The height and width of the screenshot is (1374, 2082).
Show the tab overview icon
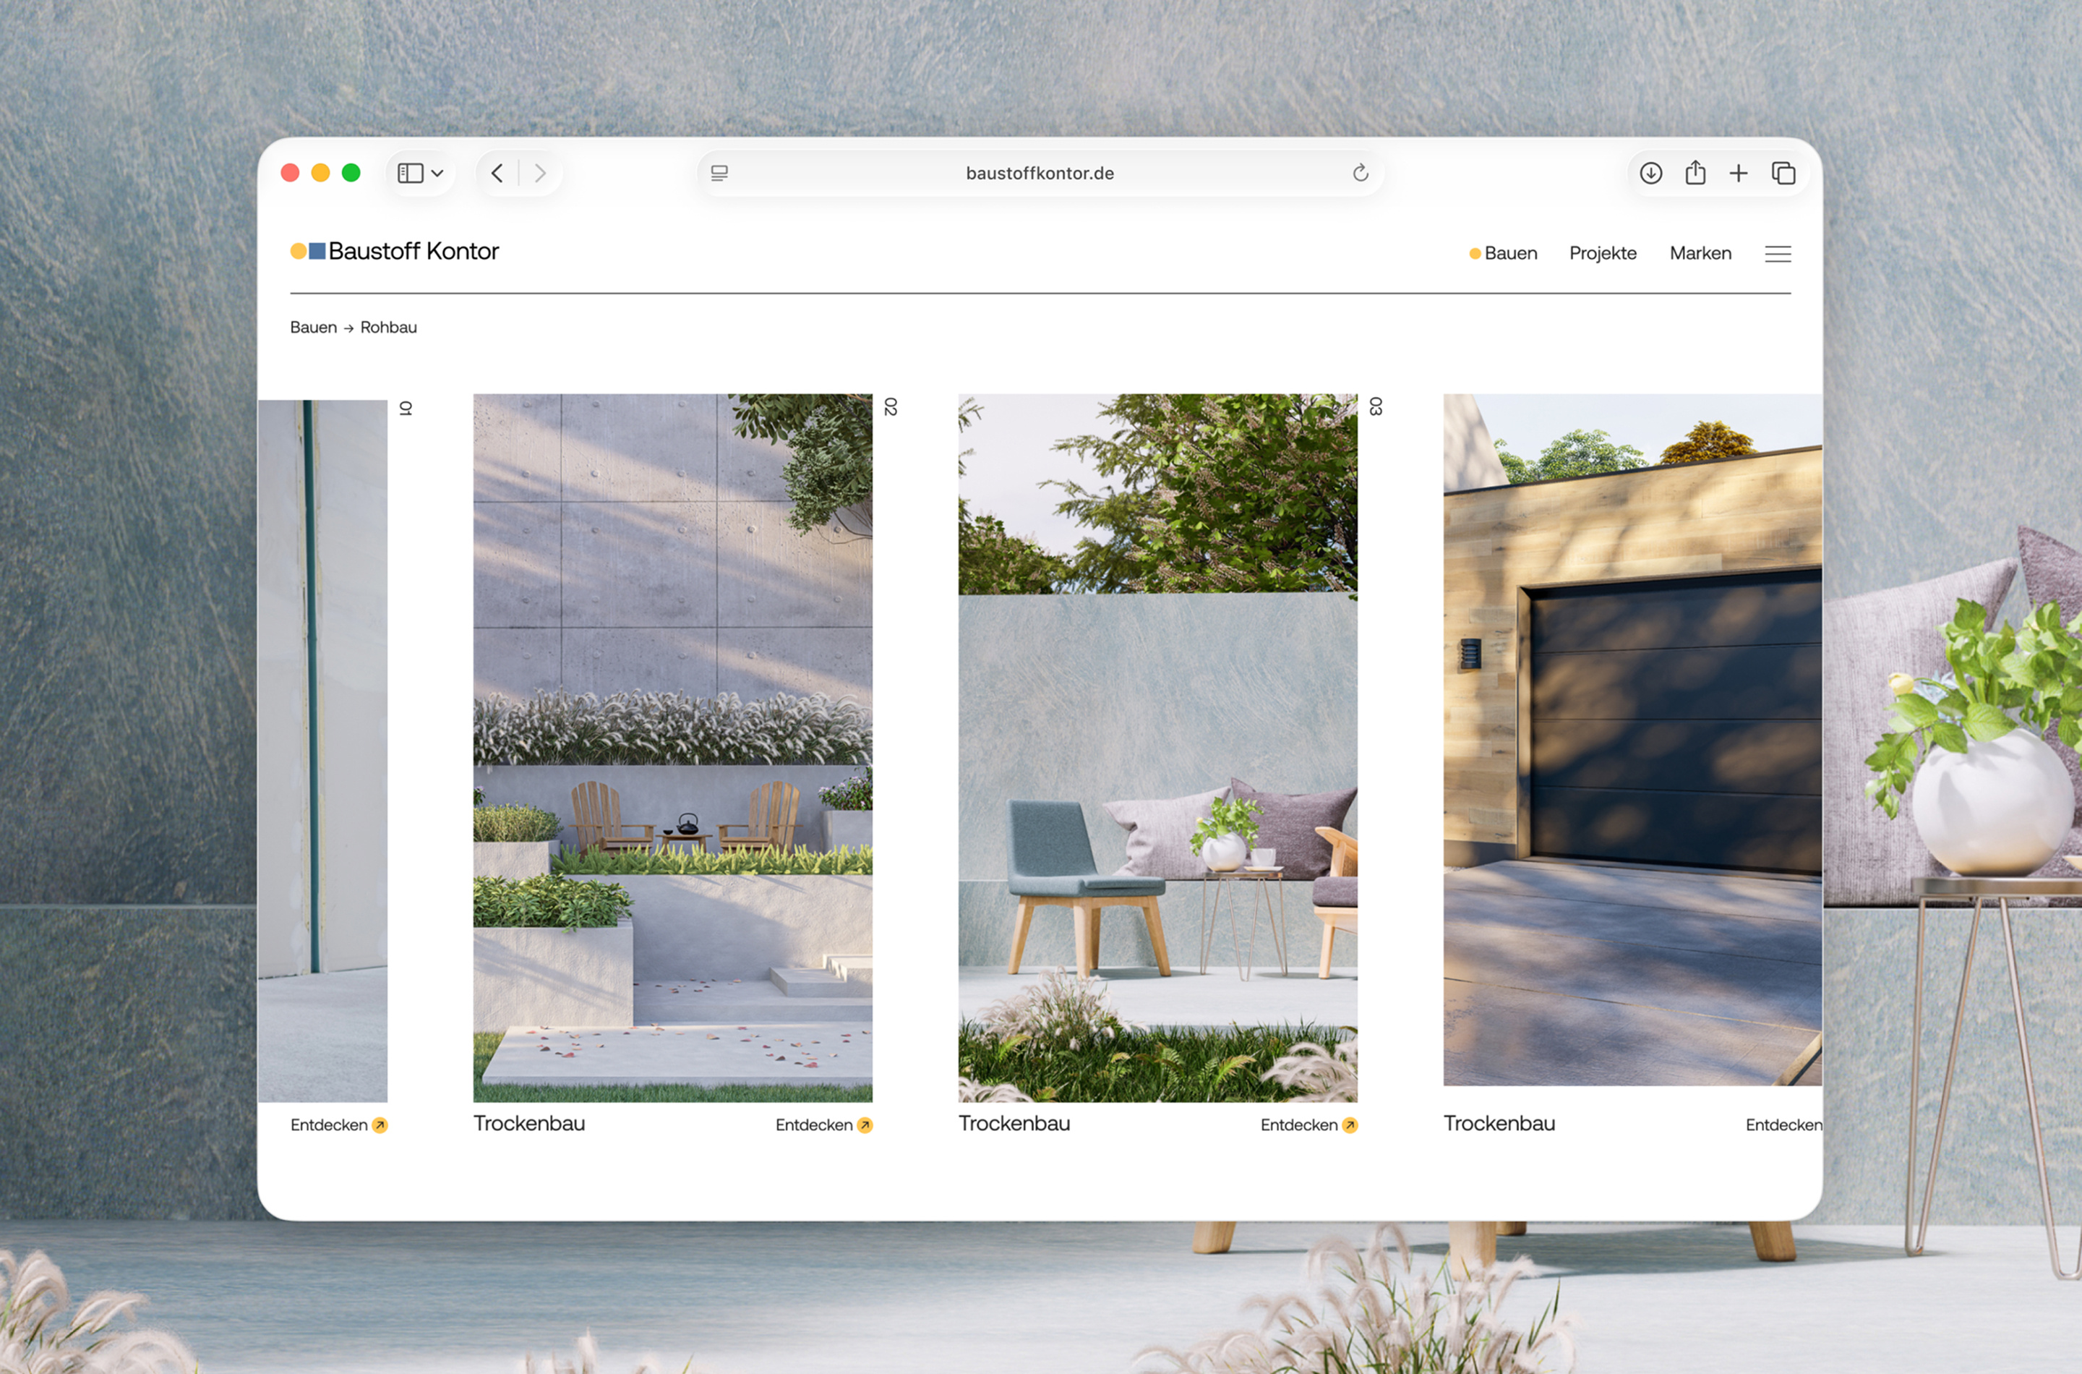coord(1783,174)
